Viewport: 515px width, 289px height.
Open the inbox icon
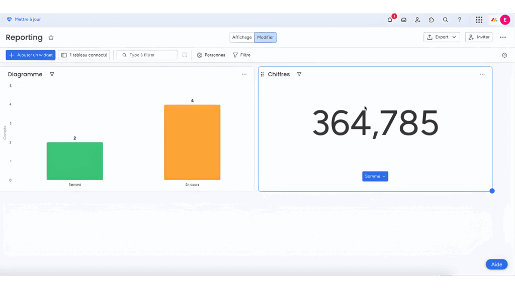(x=404, y=20)
